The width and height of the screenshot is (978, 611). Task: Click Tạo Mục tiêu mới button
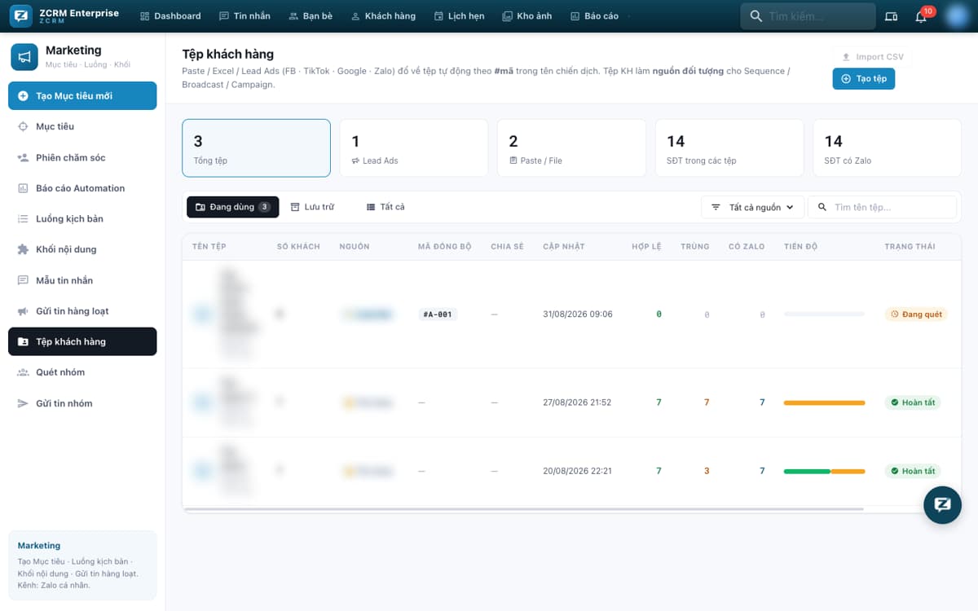tap(82, 96)
